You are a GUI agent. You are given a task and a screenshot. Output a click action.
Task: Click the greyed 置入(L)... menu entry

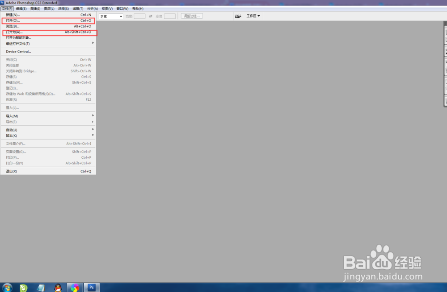(48, 108)
